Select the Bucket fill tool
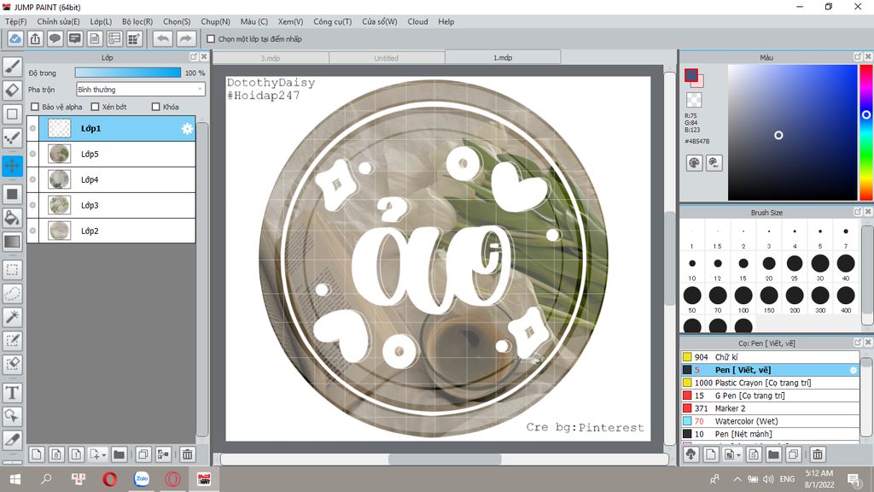This screenshot has width=874, height=492. click(12, 218)
